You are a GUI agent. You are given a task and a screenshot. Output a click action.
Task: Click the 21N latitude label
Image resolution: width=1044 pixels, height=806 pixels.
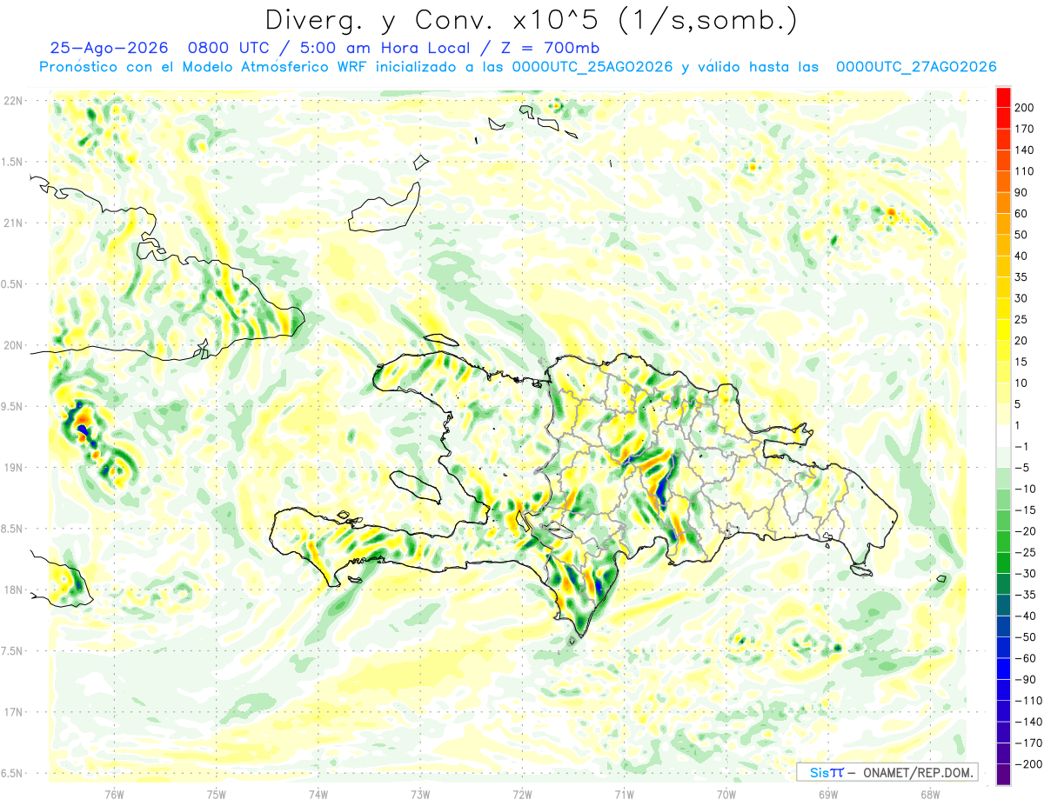13,223
